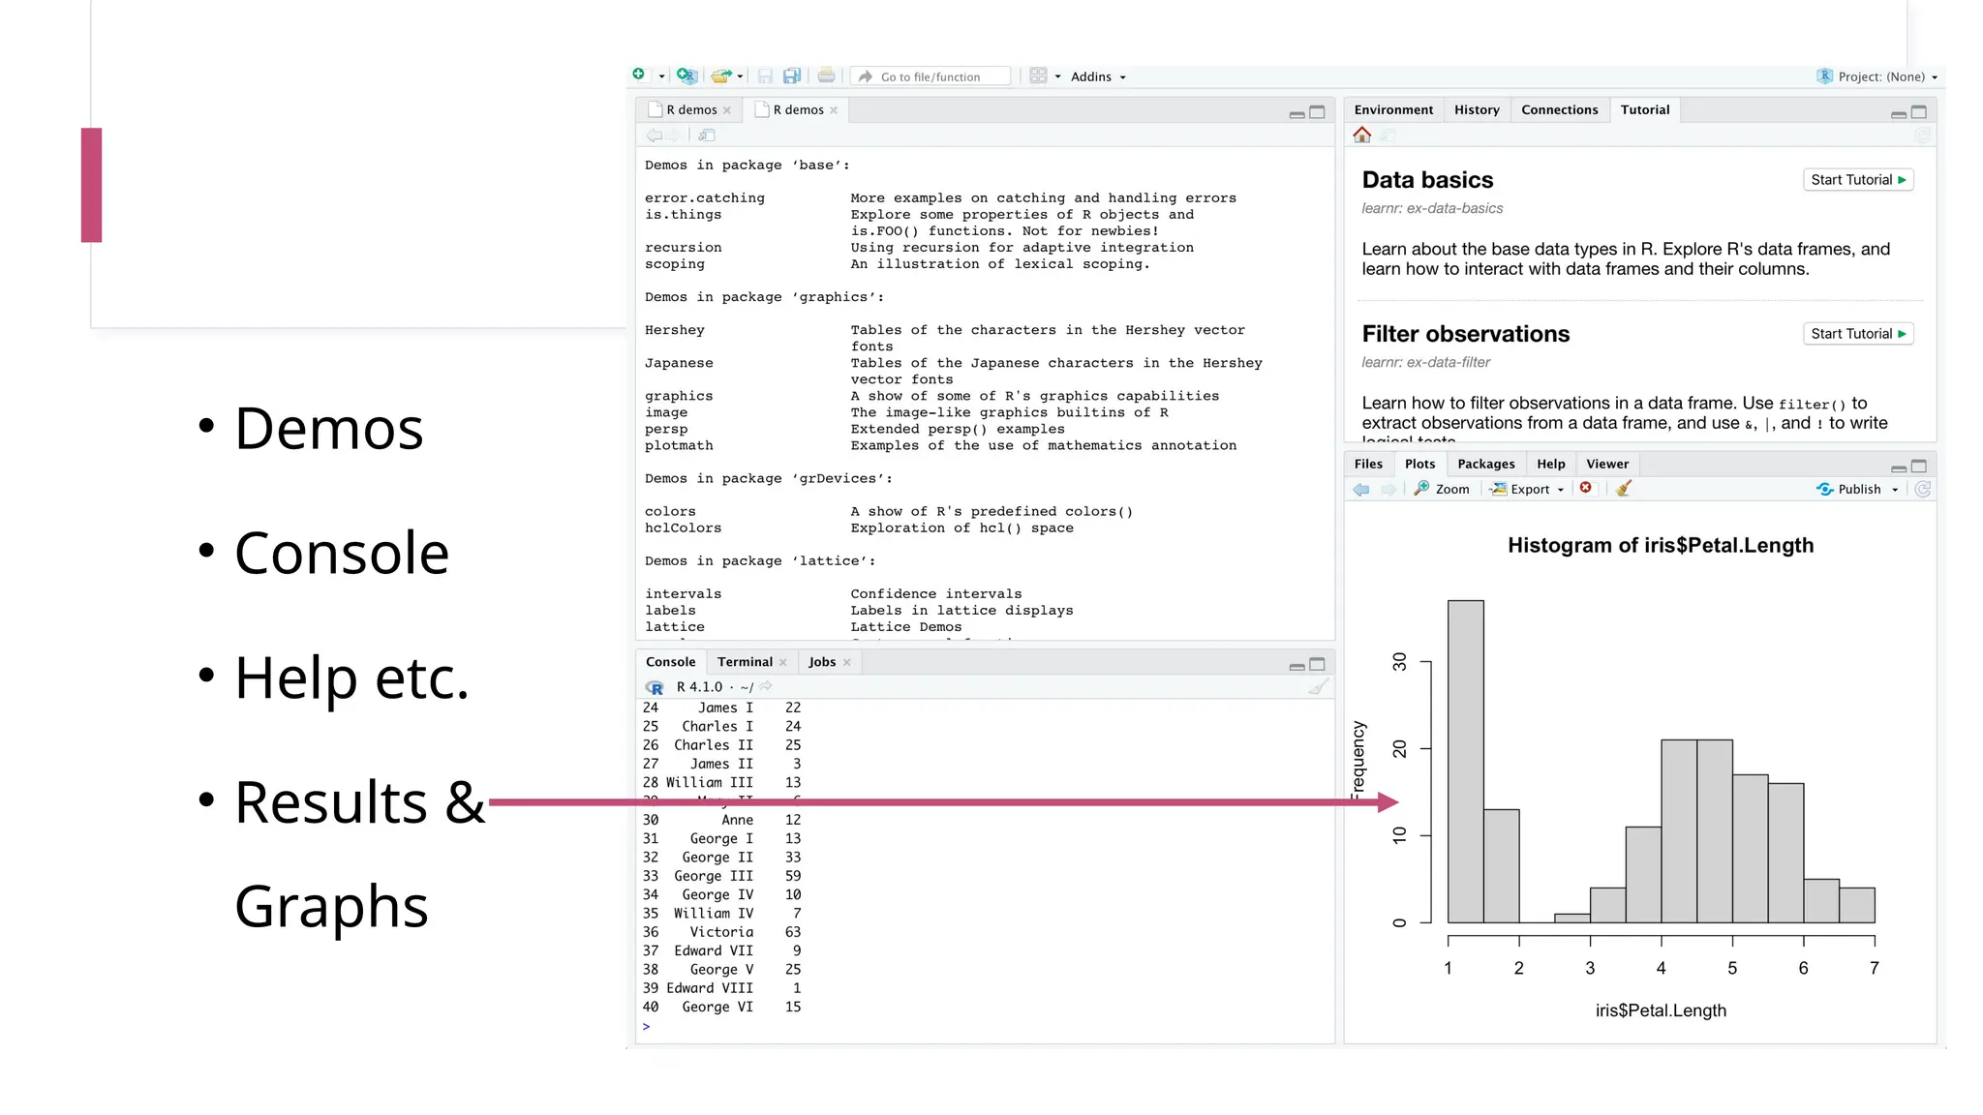This screenshot has width=1983, height=1115.
Task: Click the Create a Project icon
Action: [x=686, y=75]
